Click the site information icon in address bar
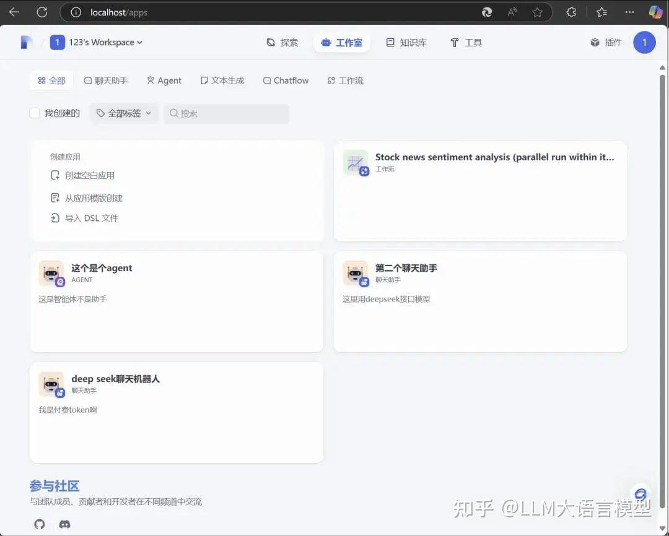669x536 pixels. [76, 12]
